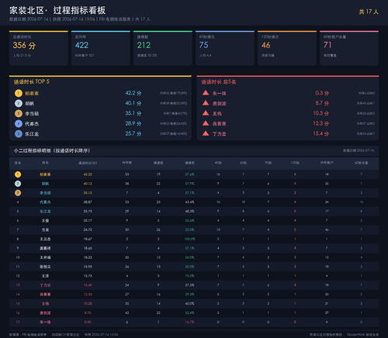The image size is (388, 338).
Task: Click the 通话时长 后5名 panel heading
Action: click(219, 82)
